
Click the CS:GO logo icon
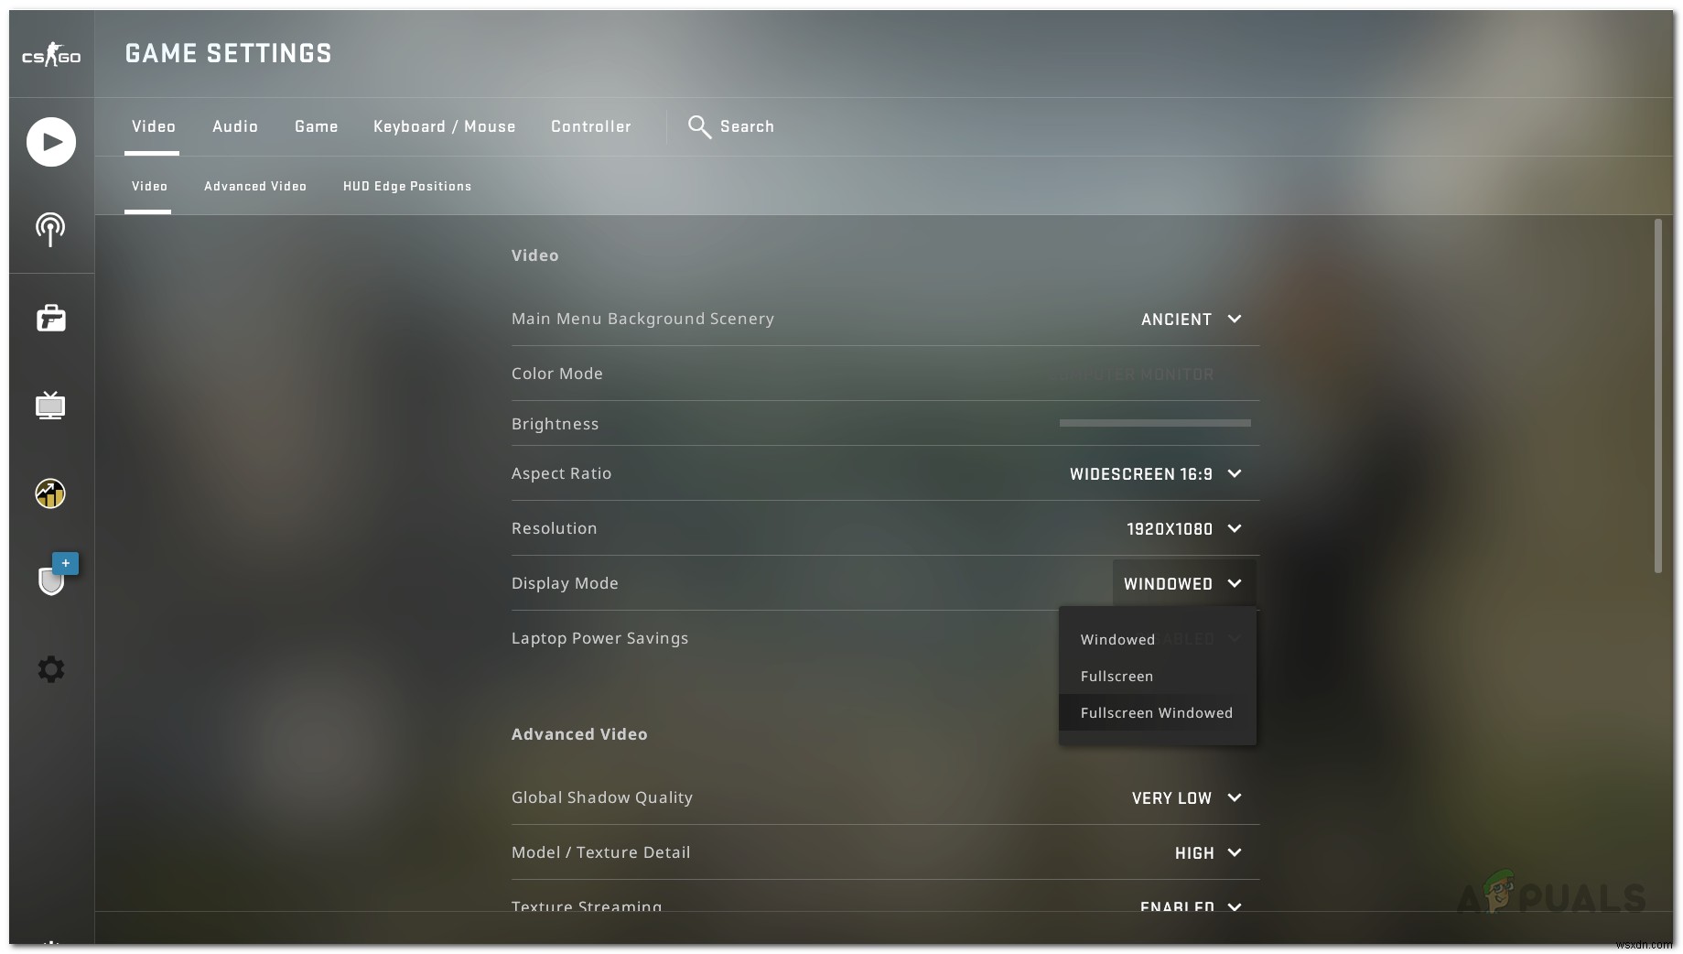click(51, 55)
